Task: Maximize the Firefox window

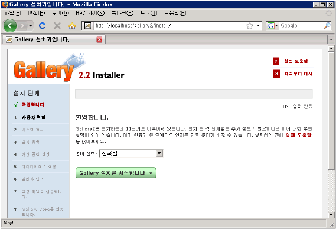Action: tap(323, 5)
